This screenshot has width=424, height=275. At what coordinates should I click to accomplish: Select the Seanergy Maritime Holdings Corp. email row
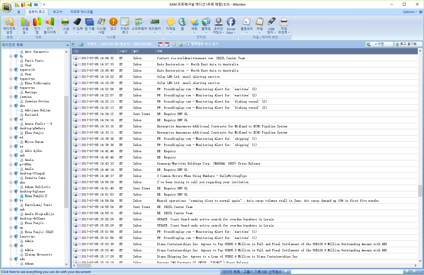point(245,163)
